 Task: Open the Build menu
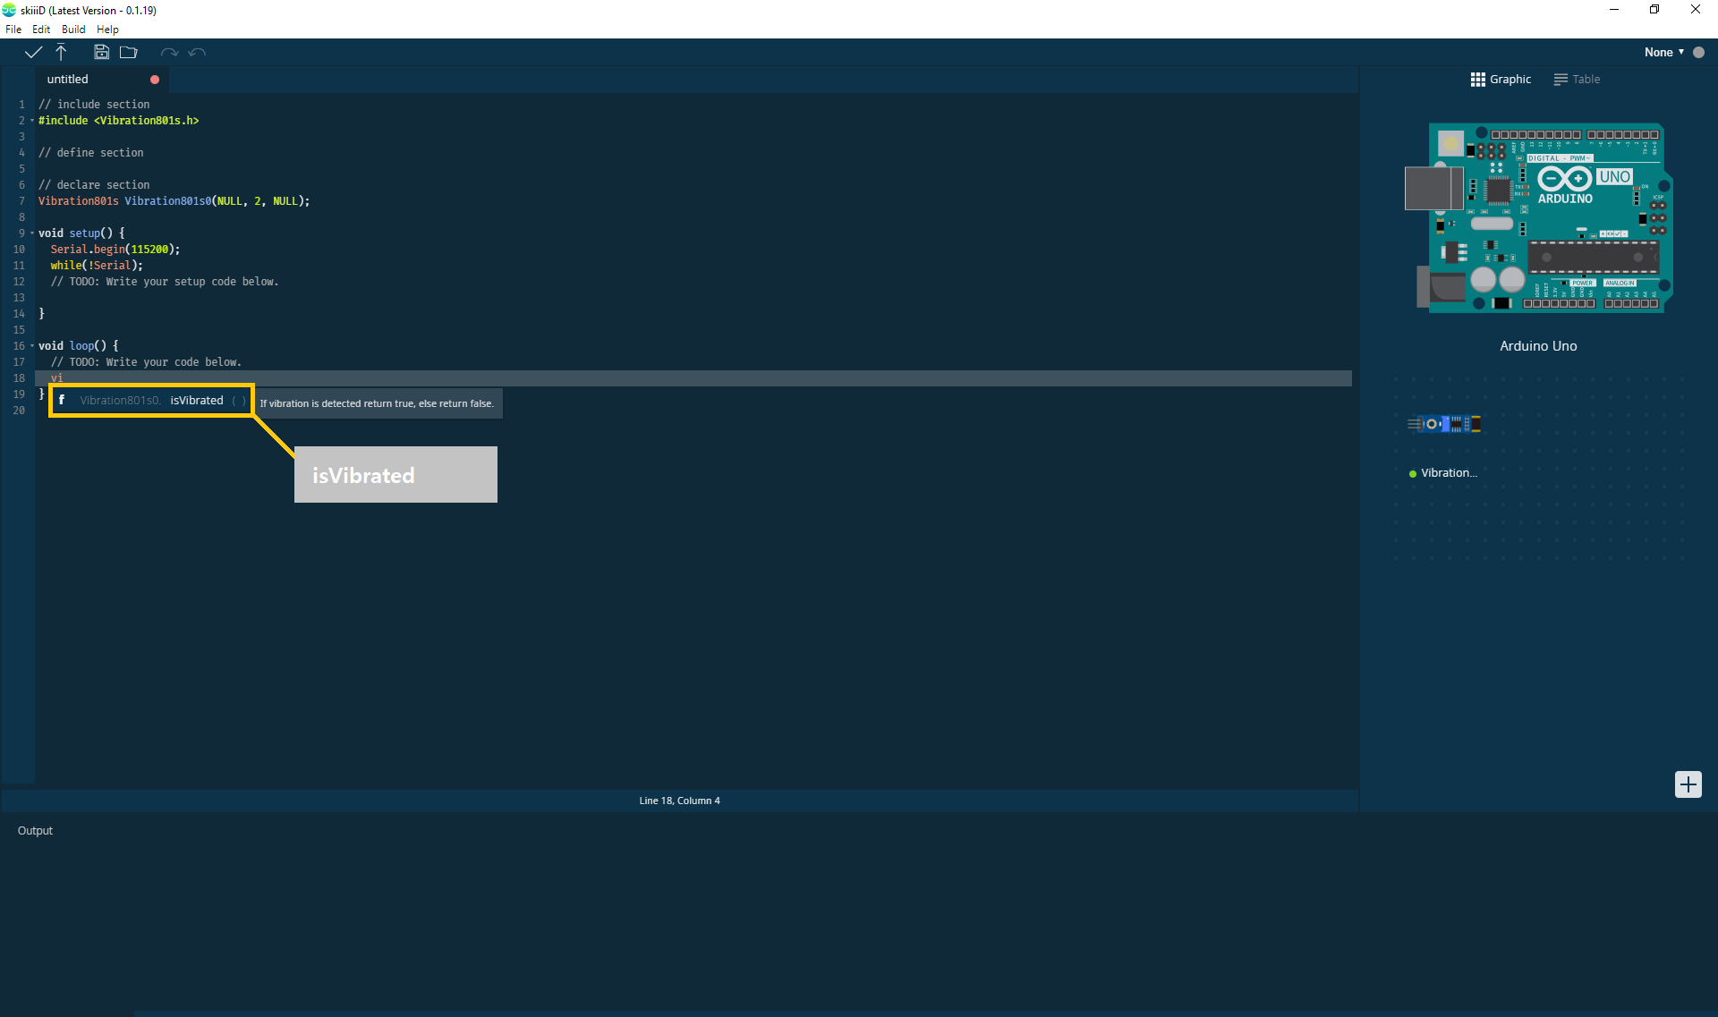tap(73, 30)
